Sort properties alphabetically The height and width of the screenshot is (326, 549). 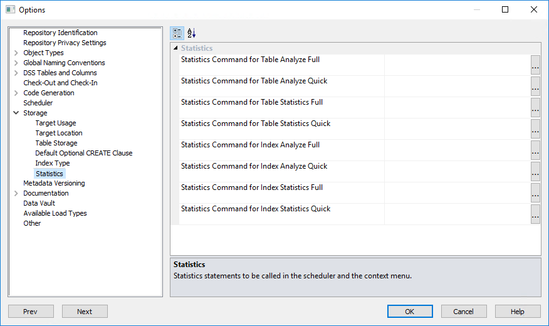tap(192, 33)
